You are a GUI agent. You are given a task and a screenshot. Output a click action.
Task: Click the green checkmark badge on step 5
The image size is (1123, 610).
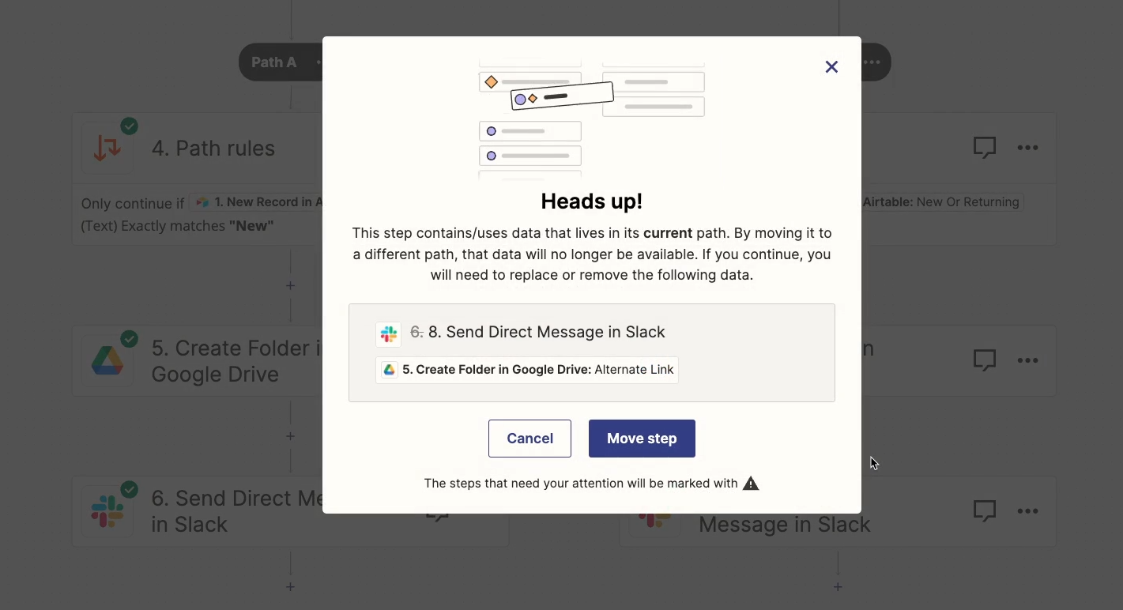pos(129,338)
